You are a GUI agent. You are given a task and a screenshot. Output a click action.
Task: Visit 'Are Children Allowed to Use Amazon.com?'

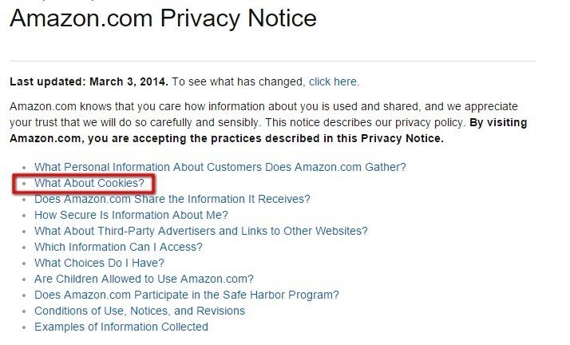144,280
